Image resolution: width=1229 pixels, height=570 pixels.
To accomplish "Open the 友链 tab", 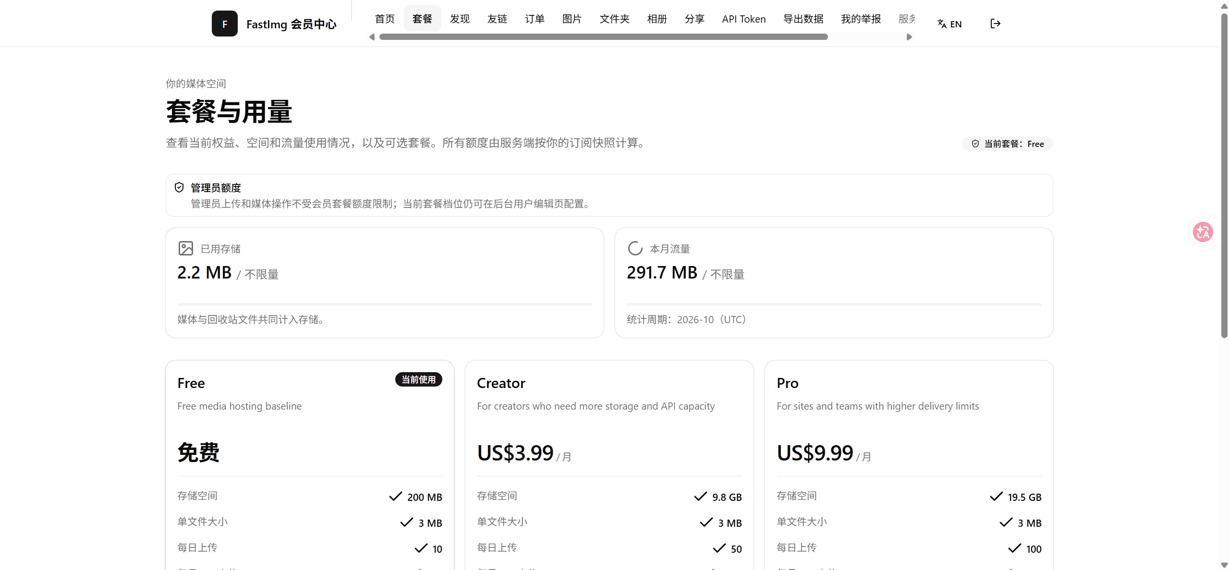I will click(x=497, y=19).
